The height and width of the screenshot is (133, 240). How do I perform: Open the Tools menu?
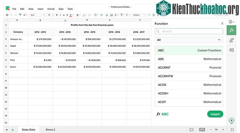point(70,9)
